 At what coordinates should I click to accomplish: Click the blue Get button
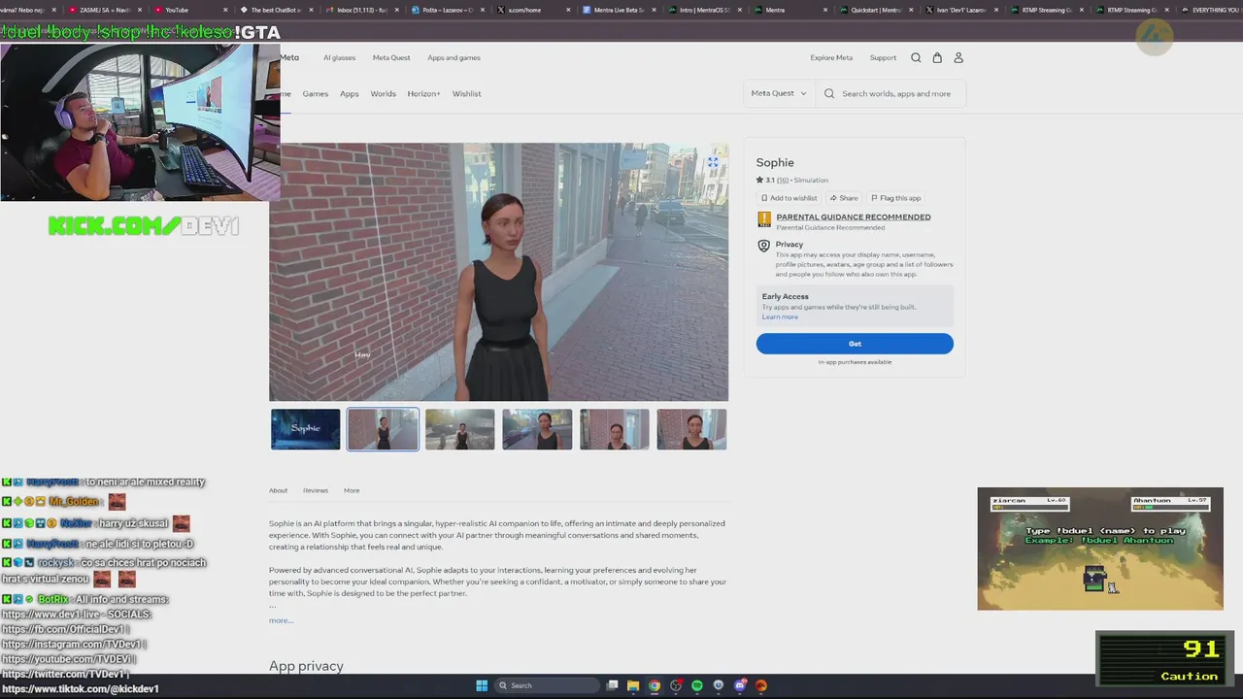pyautogui.click(x=855, y=344)
